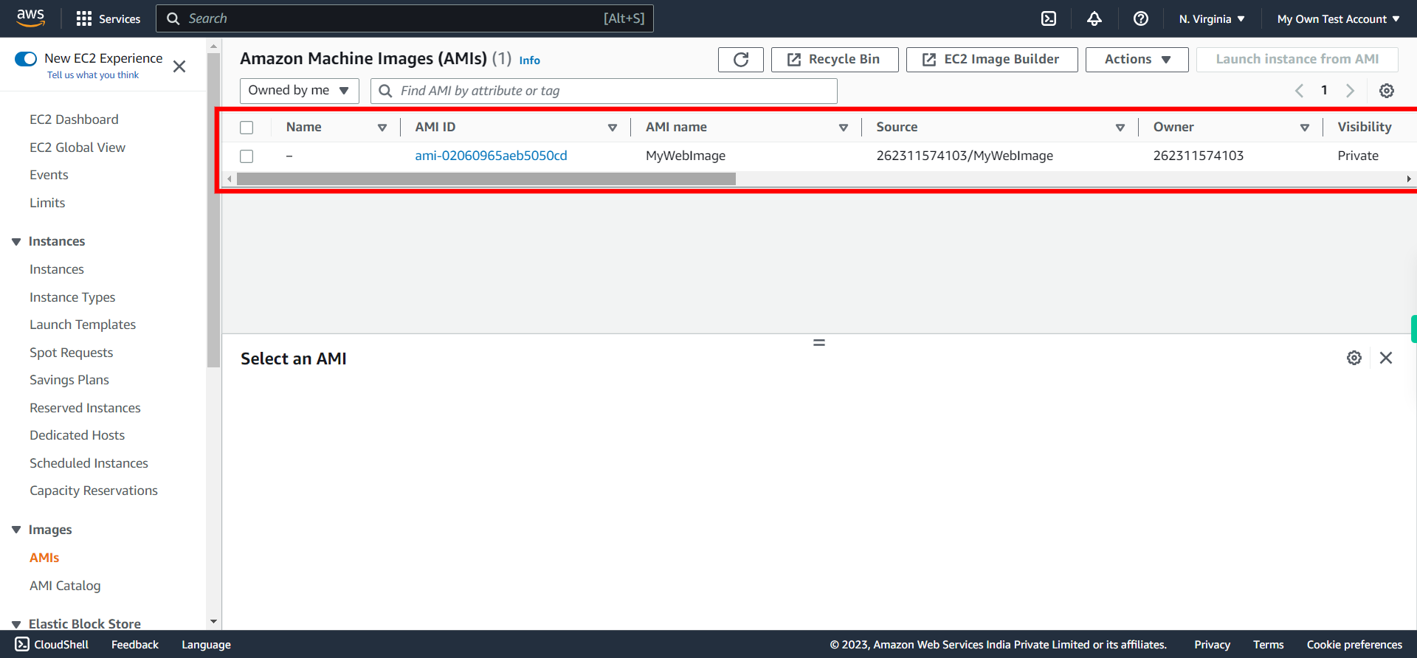This screenshot has width=1417, height=658.
Task: Open the AMIs Info link
Action: click(529, 60)
